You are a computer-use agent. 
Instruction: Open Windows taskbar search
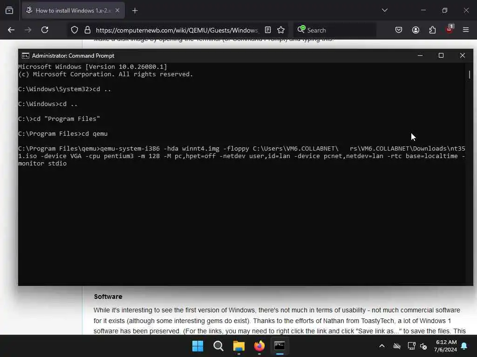[x=218, y=346]
